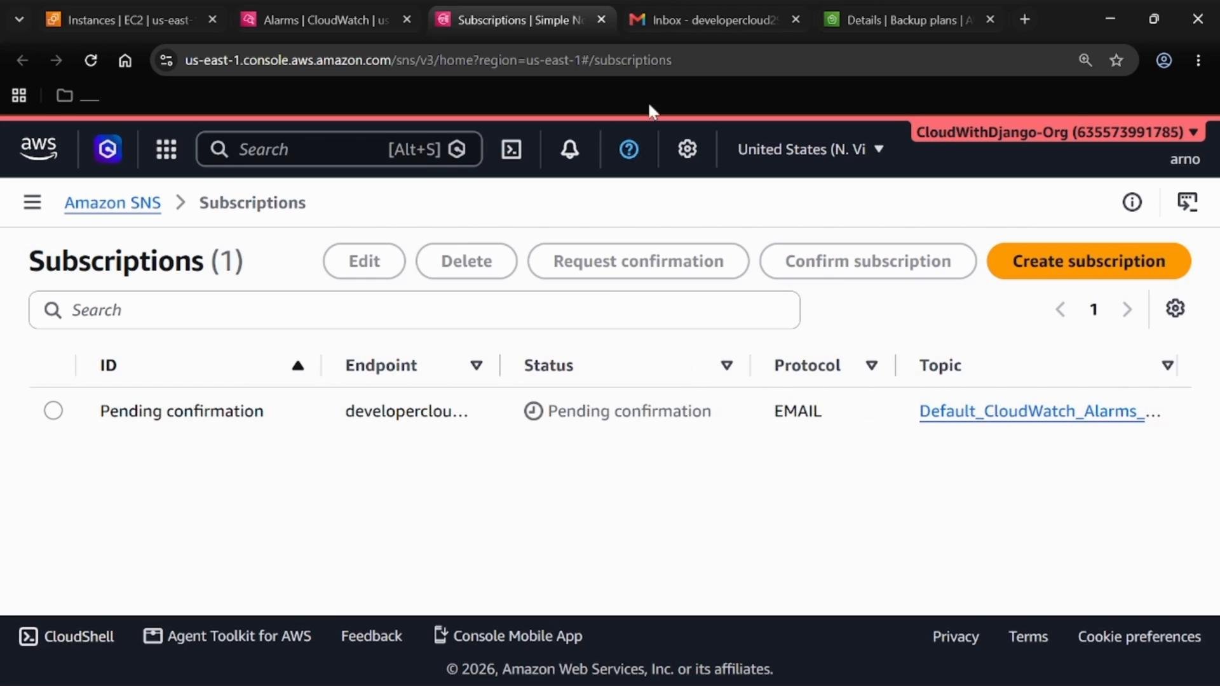The width and height of the screenshot is (1220, 686).
Task: Open the Amazon Q hexagon icon
Action: [108, 149]
